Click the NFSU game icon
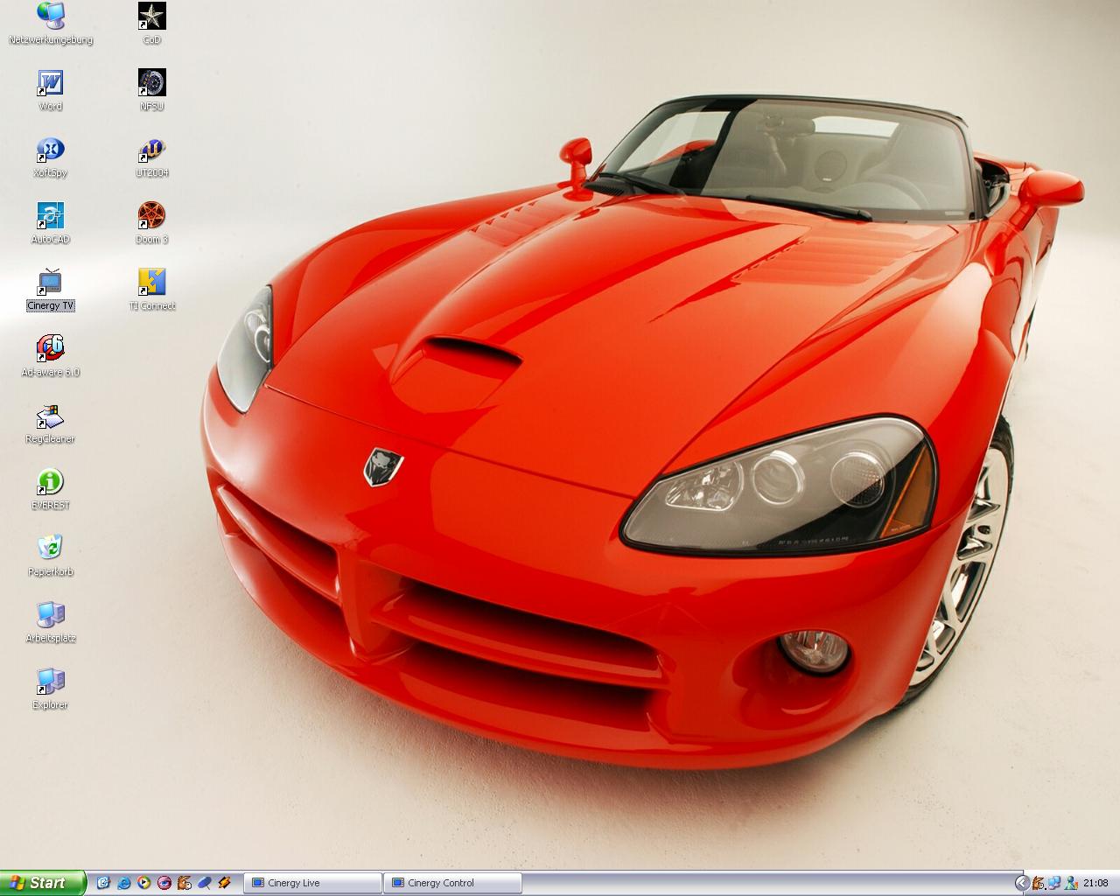The height and width of the screenshot is (896, 1120). (x=151, y=83)
